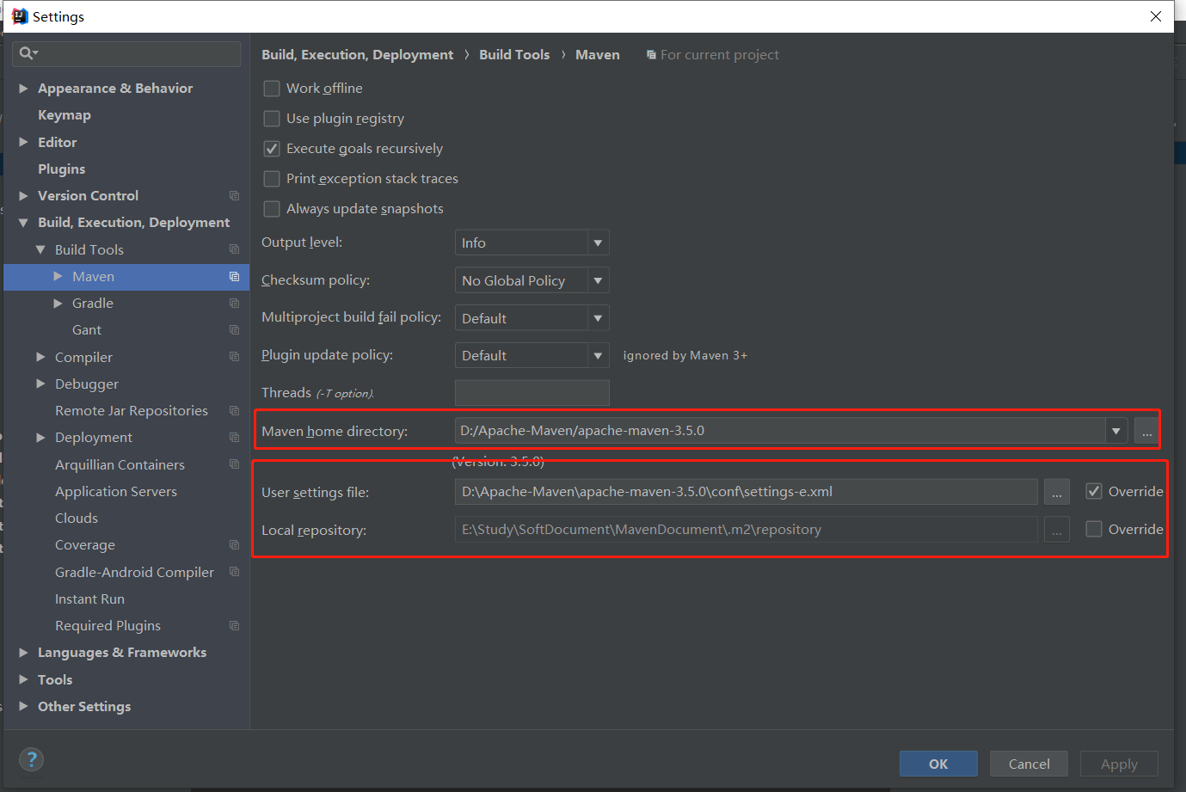Click Build Tools breadcrumb link
This screenshot has height=792, width=1186.
point(514,55)
